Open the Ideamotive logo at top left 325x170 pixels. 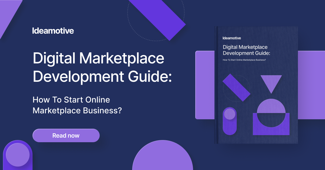pyautogui.click(x=53, y=31)
